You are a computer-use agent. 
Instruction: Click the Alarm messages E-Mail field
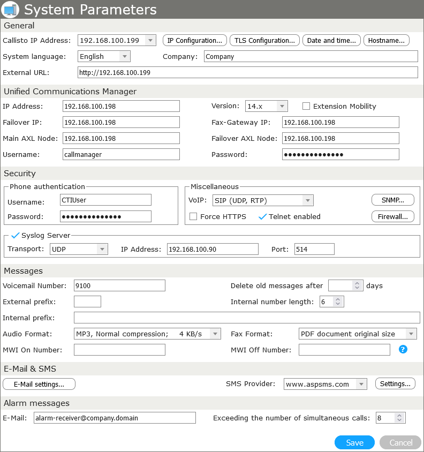coord(115,418)
